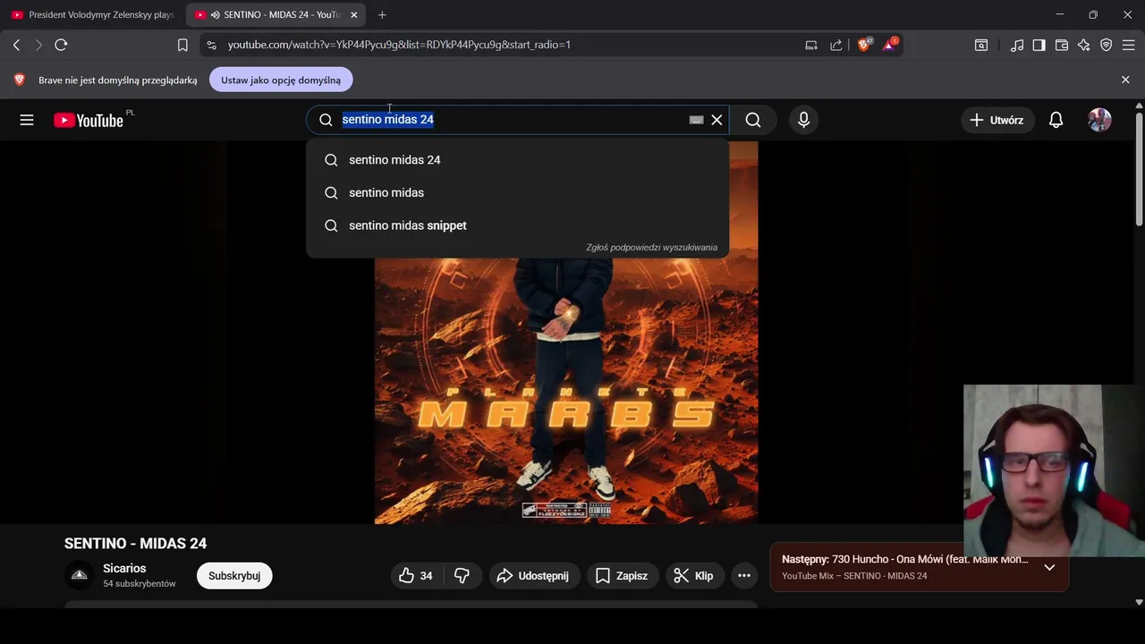Screen dimensions: 1145x644
Task: Open the Sicarios channel name link
Action: pyautogui.click(x=124, y=568)
